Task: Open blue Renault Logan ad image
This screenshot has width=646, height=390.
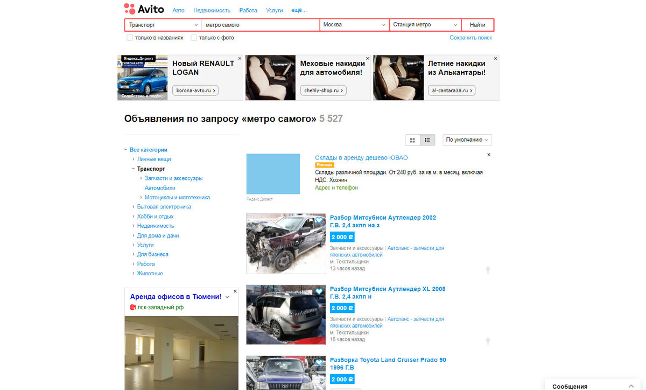Action: click(143, 78)
